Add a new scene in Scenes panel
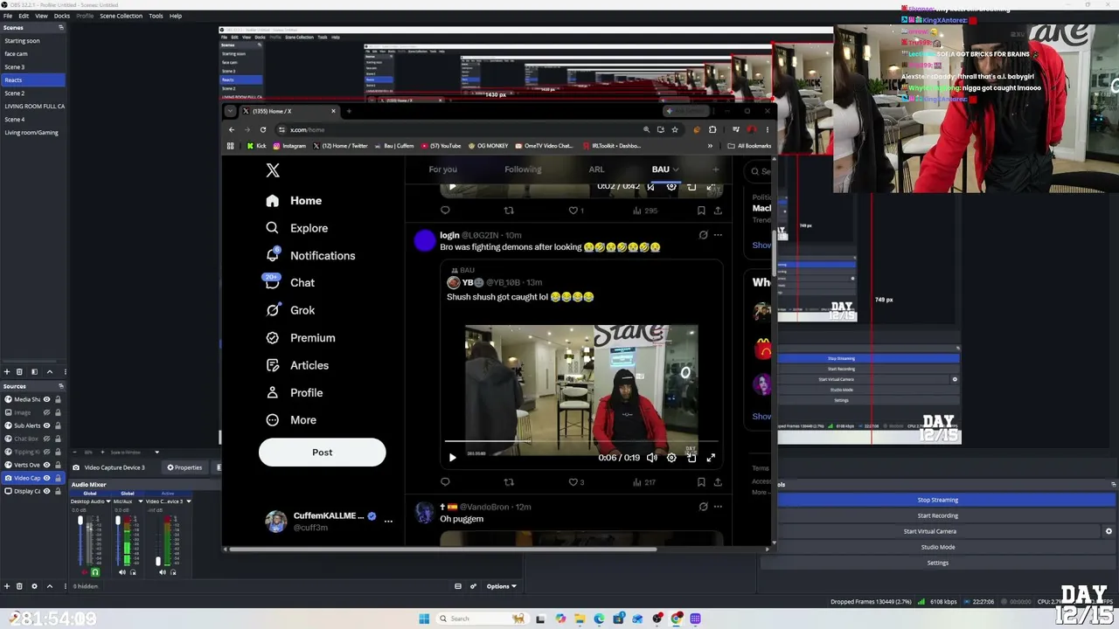The image size is (1119, 629). (x=7, y=372)
